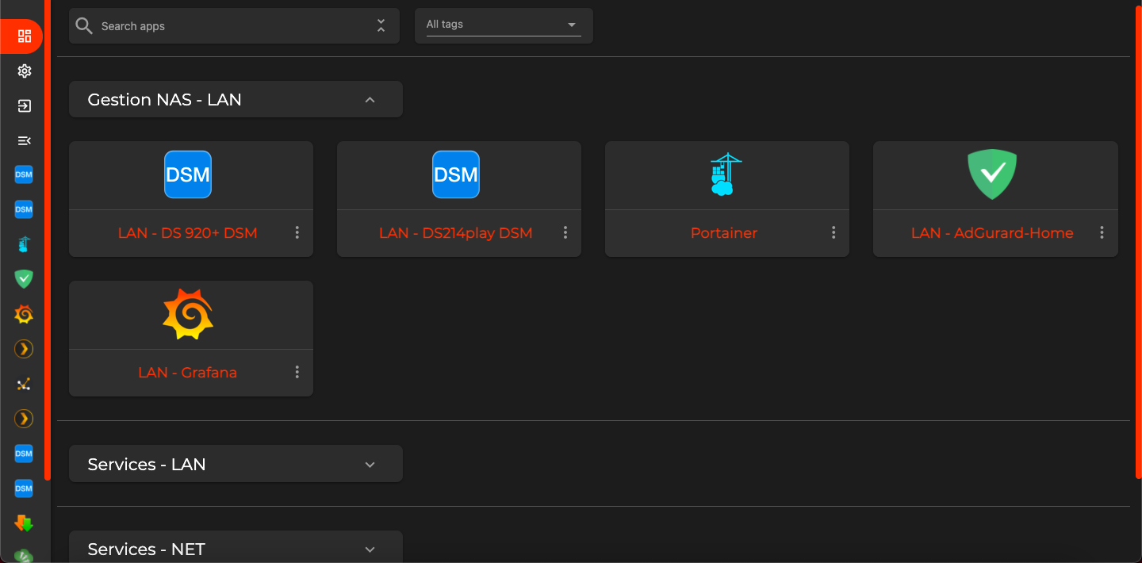
Task: Click the login arrow icon in sidebar
Action: coord(24,105)
